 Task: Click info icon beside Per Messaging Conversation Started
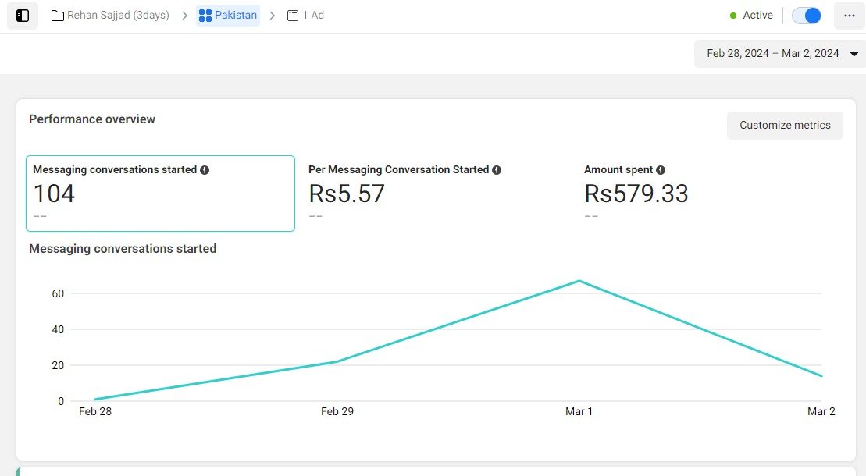pos(497,170)
